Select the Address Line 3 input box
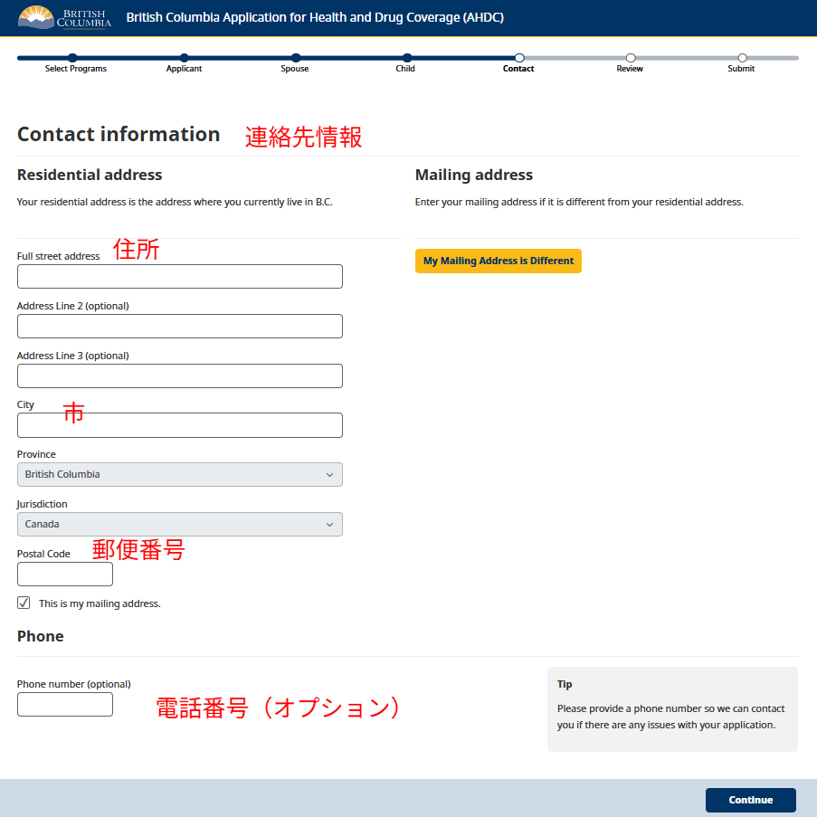 tap(180, 375)
